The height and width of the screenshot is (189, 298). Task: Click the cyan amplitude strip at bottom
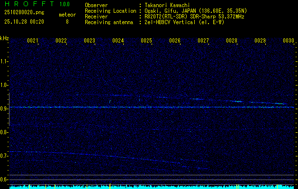click(152, 187)
